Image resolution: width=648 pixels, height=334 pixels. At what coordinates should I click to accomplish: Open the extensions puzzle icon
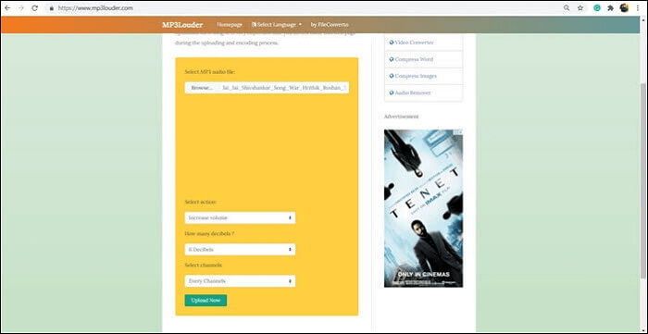610,7
